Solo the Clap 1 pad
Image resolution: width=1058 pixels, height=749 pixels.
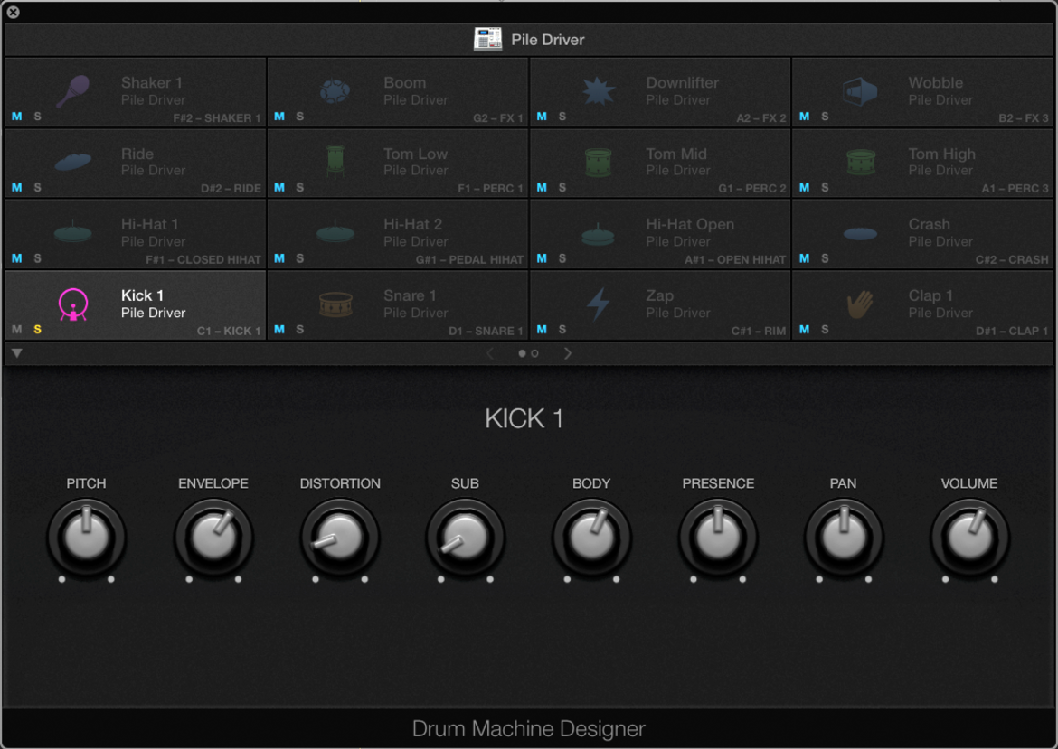(825, 330)
